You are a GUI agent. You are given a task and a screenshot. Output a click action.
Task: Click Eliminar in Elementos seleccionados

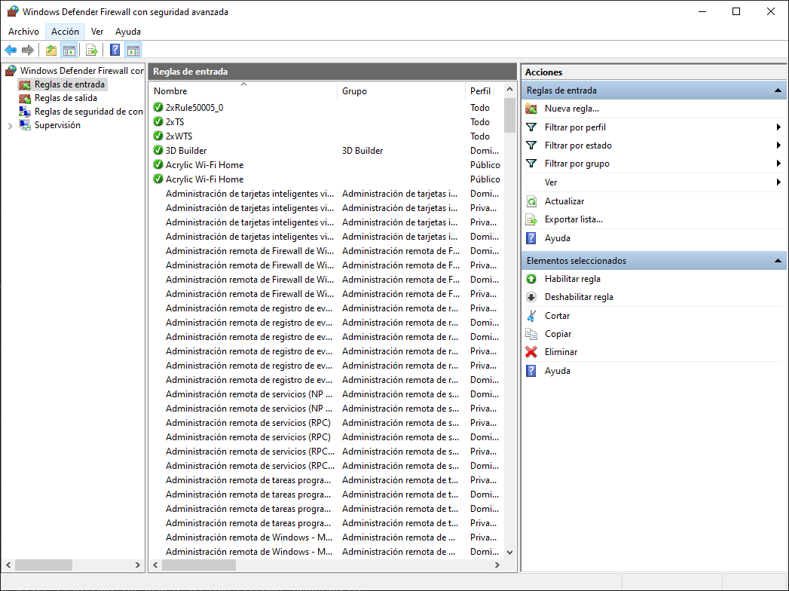point(561,352)
